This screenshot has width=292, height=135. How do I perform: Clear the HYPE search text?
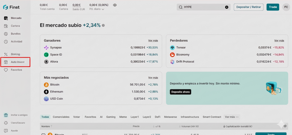tap(226, 7)
